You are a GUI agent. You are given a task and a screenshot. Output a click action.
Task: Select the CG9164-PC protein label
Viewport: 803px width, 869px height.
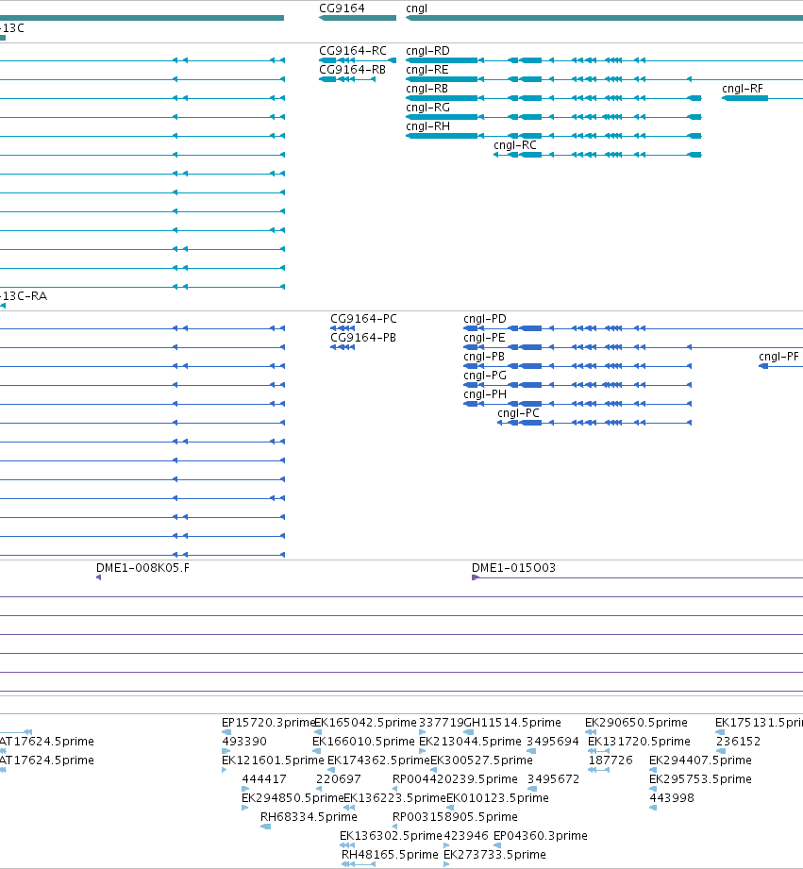point(363,319)
